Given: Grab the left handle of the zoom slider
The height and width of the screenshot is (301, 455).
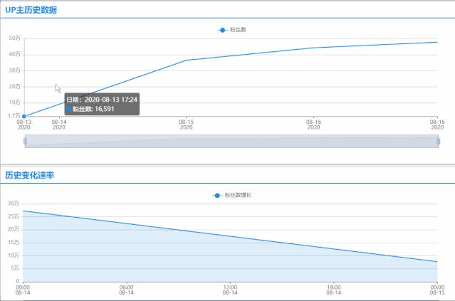Looking at the screenshot, I should [25, 141].
